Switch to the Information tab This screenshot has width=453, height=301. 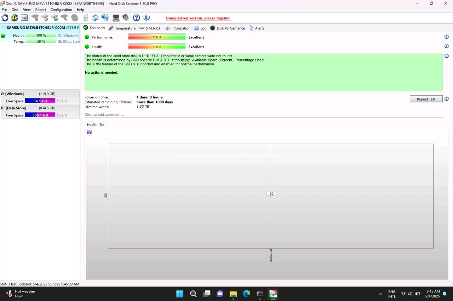coord(178,28)
